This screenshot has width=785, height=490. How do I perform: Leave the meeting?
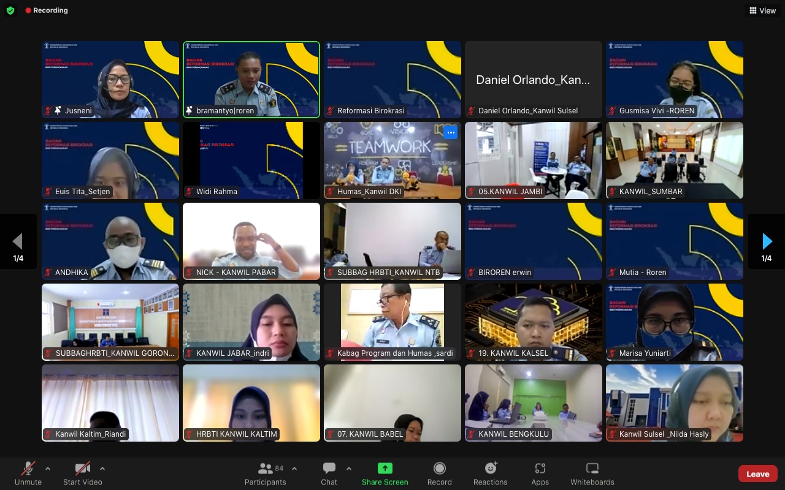coord(757,473)
